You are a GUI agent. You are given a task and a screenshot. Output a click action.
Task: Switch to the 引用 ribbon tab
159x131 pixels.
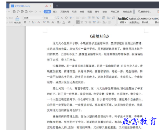click(74, 12)
